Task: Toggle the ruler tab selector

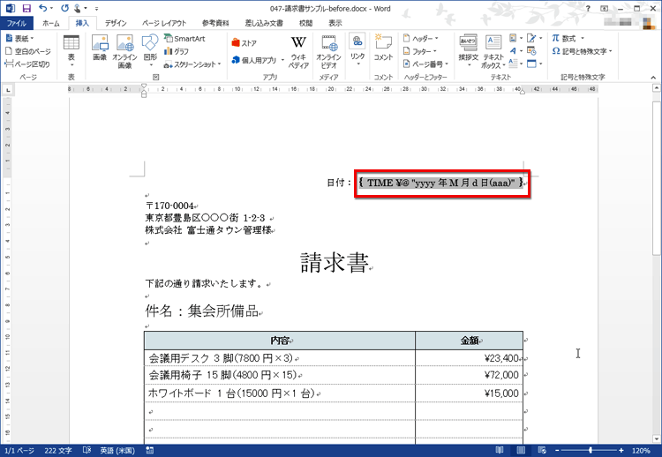Action: point(8,90)
